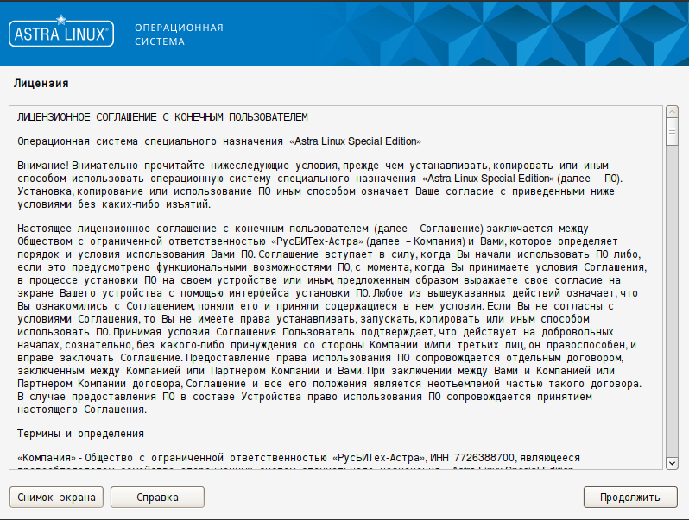689x520 pixels.
Task: Click the line with ИНН 7726388700
Action: [x=299, y=458]
